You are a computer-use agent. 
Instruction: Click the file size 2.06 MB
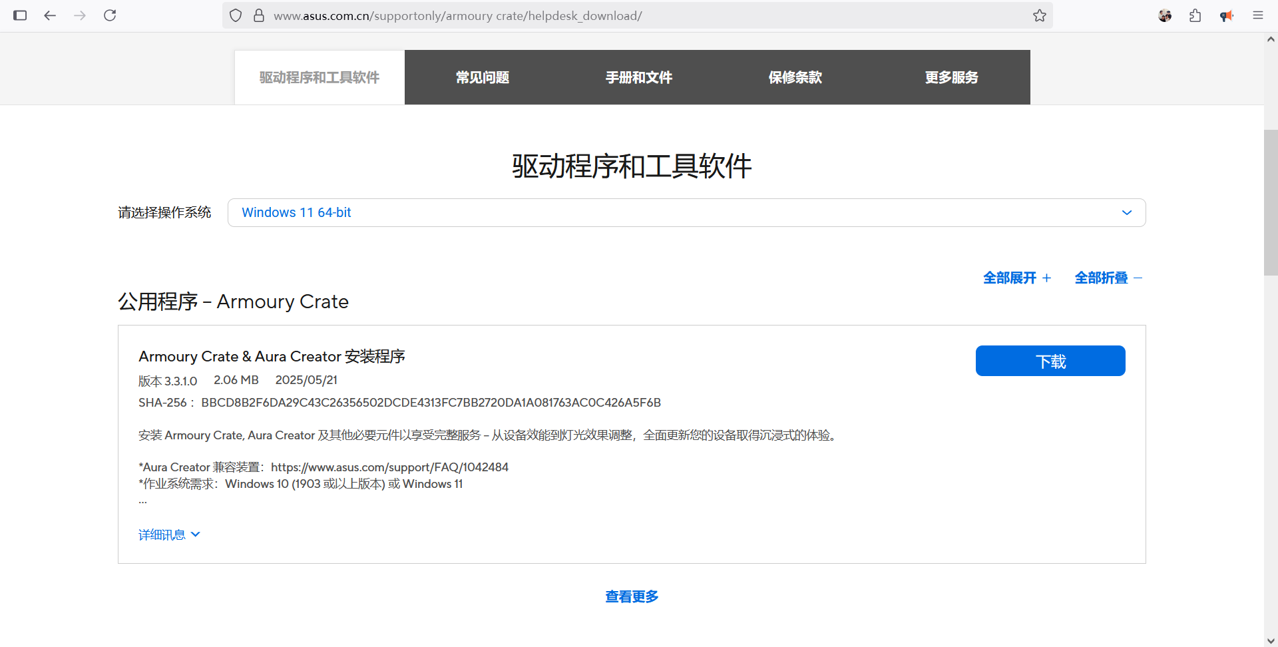click(236, 380)
